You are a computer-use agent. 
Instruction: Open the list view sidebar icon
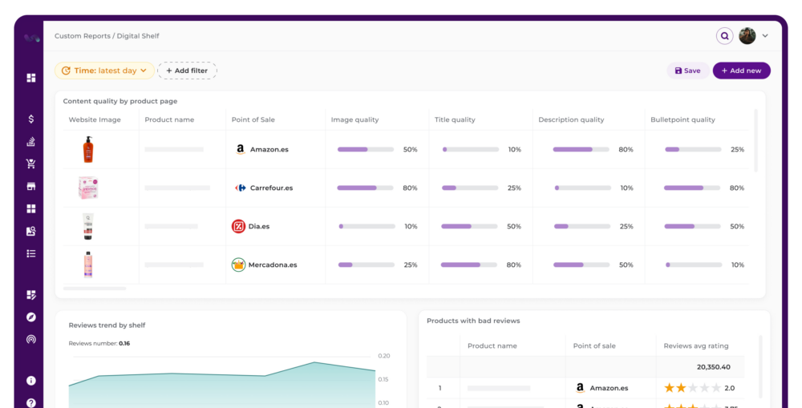(31, 253)
